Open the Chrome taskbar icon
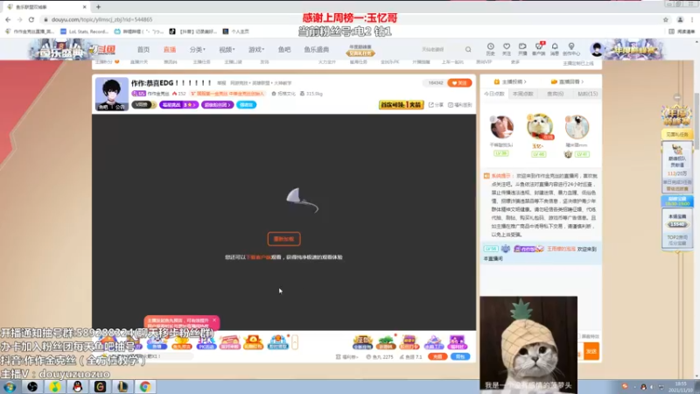700x394 pixels. [144, 386]
